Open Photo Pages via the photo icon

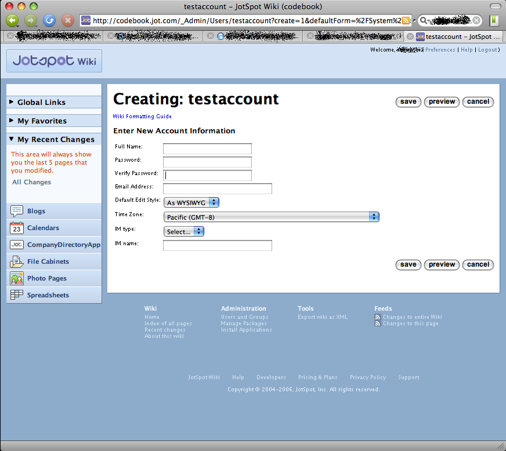click(x=16, y=278)
